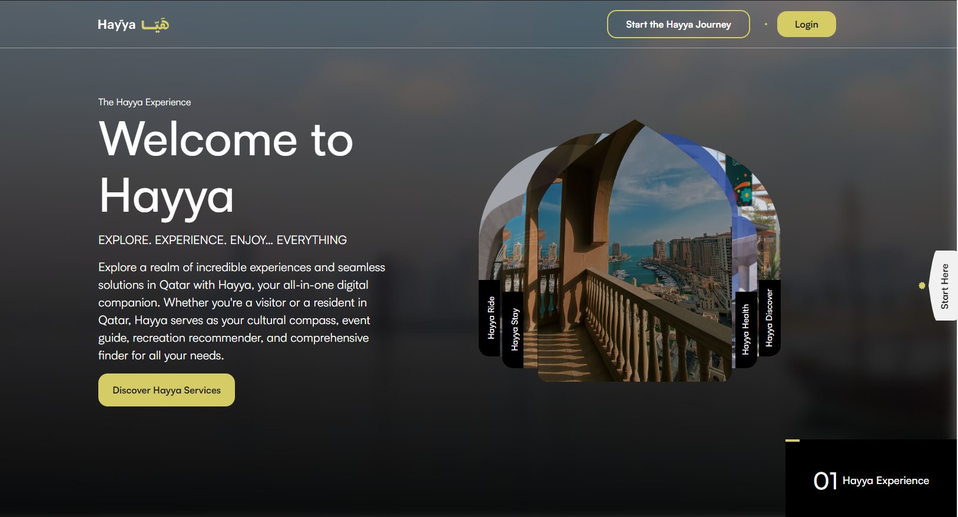
Task: Select the Hayya Stay tab
Action: 514,329
